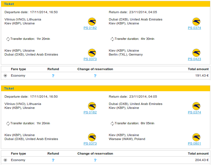Click transfer icon beside 1hr 20min in first ticket
The width and height of the screenshot is (212, 165).
[8, 39]
